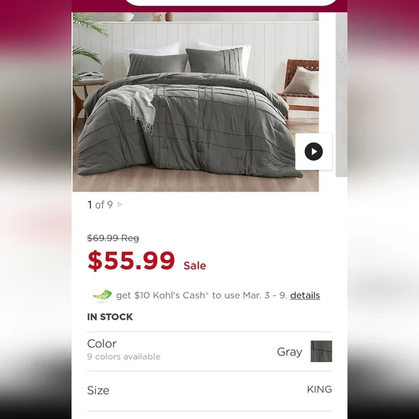This screenshot has height=419, width=419.
Task: Tap the $69.99 Reg strikethrough price
Action: [113, 238]
